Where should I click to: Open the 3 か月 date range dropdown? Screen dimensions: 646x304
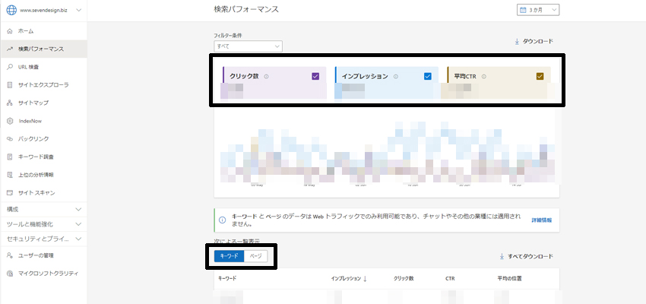coord(537,10)
